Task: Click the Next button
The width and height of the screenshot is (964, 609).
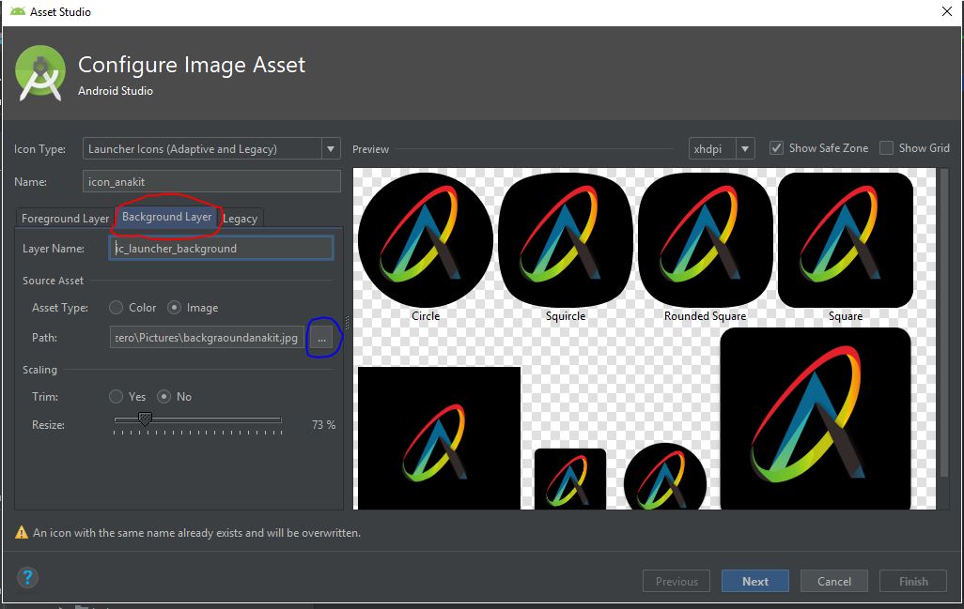Action: coord(755,581)
